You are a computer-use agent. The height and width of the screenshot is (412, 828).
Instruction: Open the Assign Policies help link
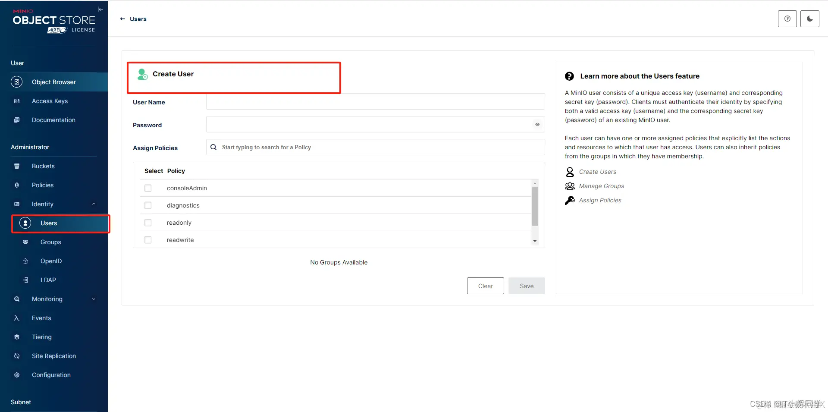(600, 200)
